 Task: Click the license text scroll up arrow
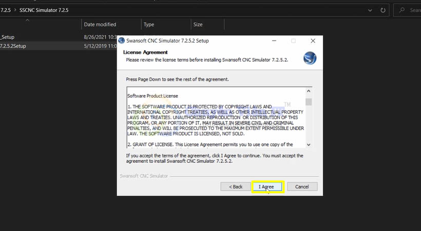click(x=308, y=90)
